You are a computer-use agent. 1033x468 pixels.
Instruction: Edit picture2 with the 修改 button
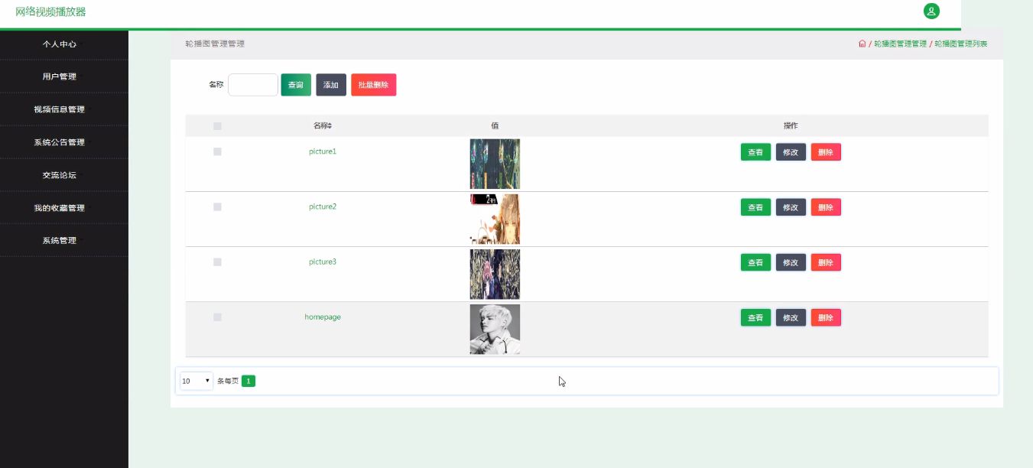click(791, 207)
